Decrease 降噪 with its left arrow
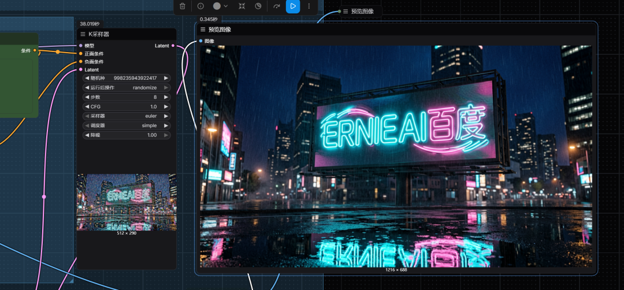Screen dimensions: 624x290 tap(87, 135)
